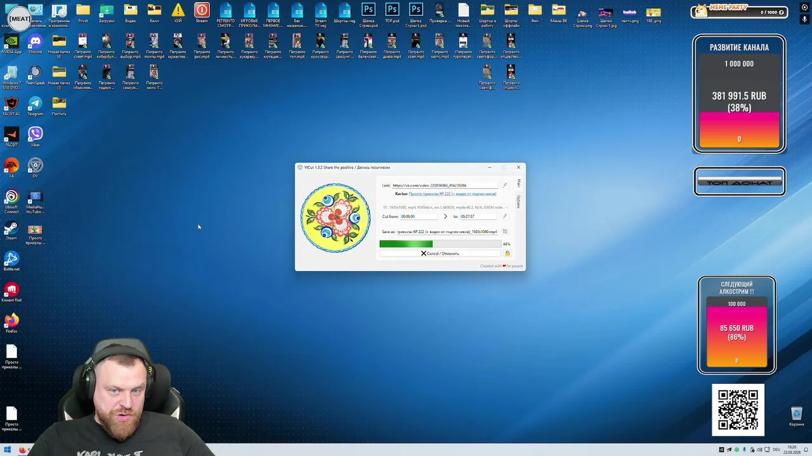Viewport: 812px width, 456px height.
Task: Open the video title link in YtCut
Action: (452, 194)
